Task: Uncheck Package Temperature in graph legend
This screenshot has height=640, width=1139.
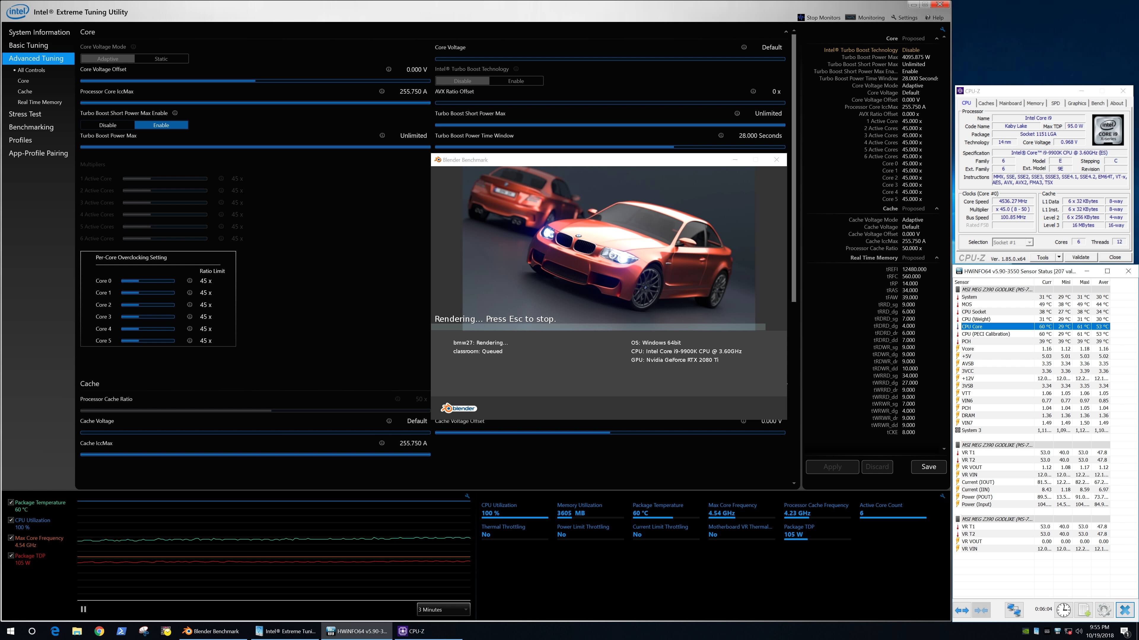Action: (11, 502)
